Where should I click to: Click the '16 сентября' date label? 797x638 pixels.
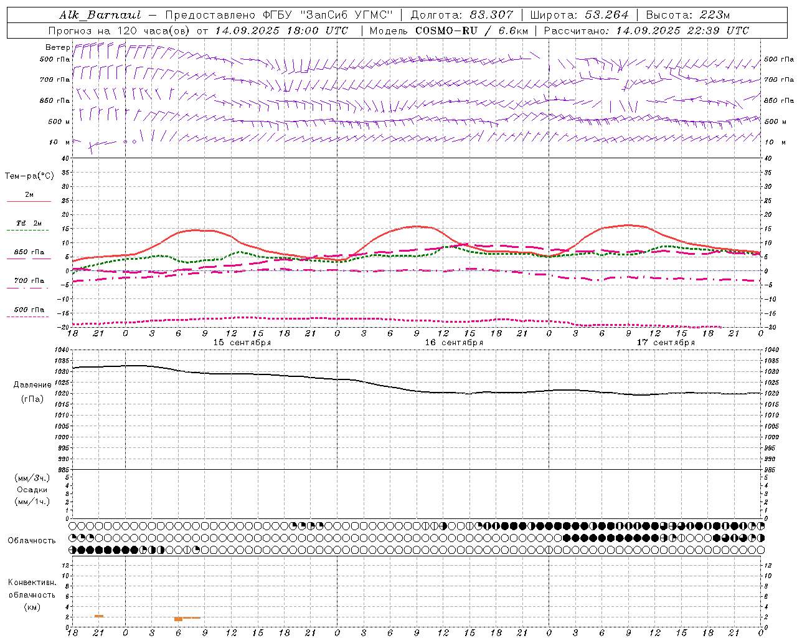click(454, 343)
